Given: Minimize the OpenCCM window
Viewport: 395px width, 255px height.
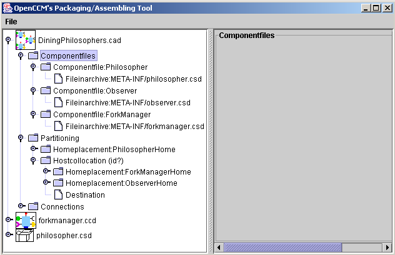Looking at the screenshot, I should [x=366, y=8].
